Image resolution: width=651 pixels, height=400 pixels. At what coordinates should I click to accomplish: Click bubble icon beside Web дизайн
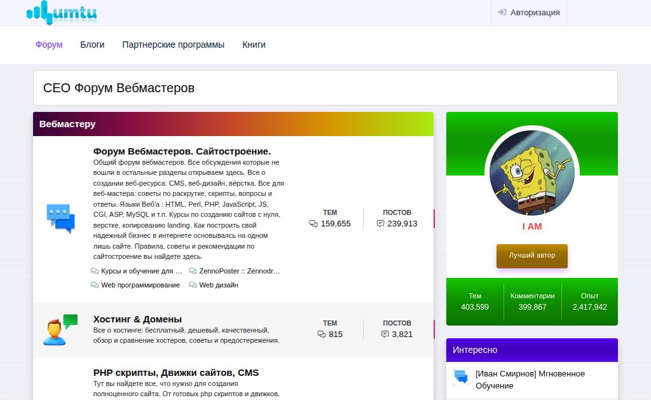[x=193, y=285]
